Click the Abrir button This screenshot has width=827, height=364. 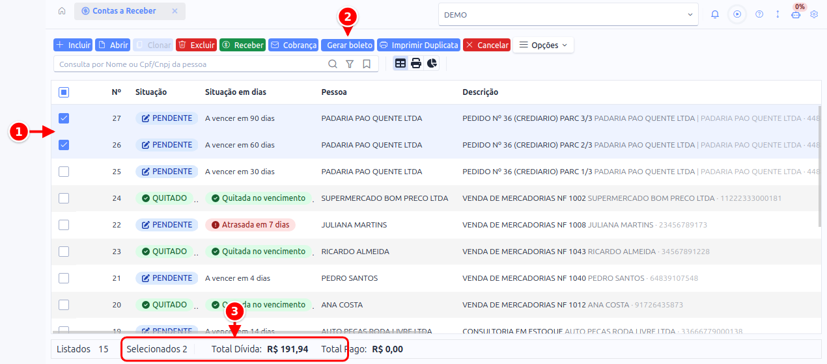pyautogui.click(x=113, y=45)
